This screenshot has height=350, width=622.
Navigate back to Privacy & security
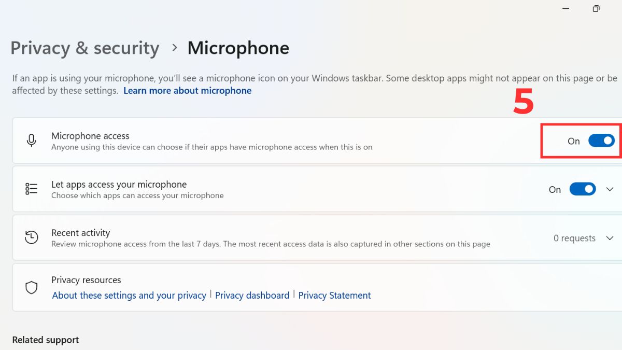pos(84,48)
